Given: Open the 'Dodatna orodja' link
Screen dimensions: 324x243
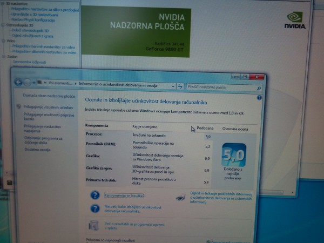Looking at the screenshot, I should tap(37, 150).
